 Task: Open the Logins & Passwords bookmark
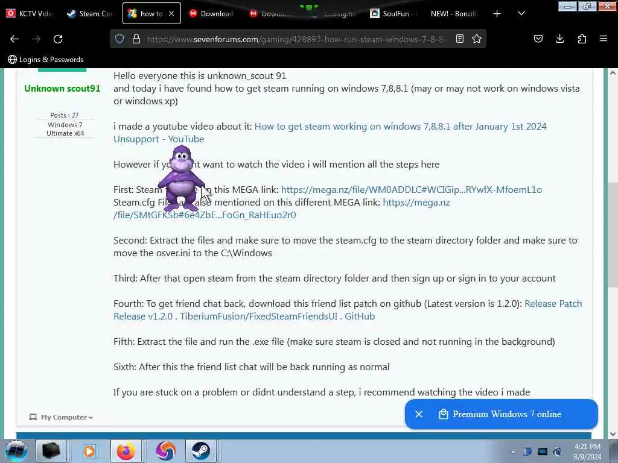point(46,60)
